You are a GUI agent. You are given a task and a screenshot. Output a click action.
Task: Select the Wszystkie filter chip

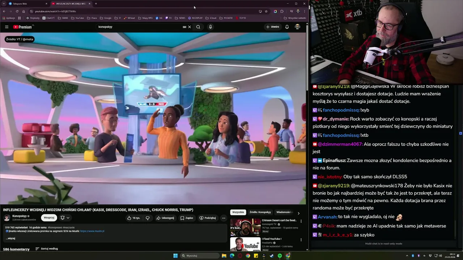point(238,212)
